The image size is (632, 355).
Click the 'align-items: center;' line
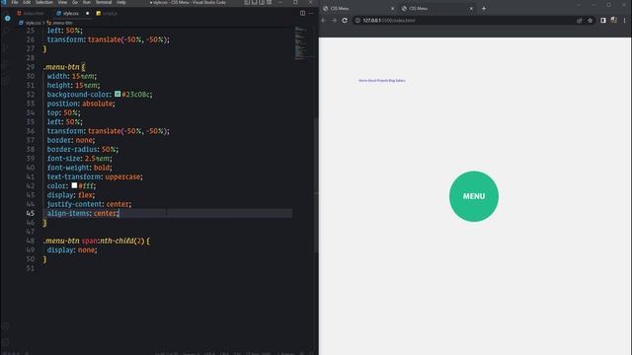(83, 213)
